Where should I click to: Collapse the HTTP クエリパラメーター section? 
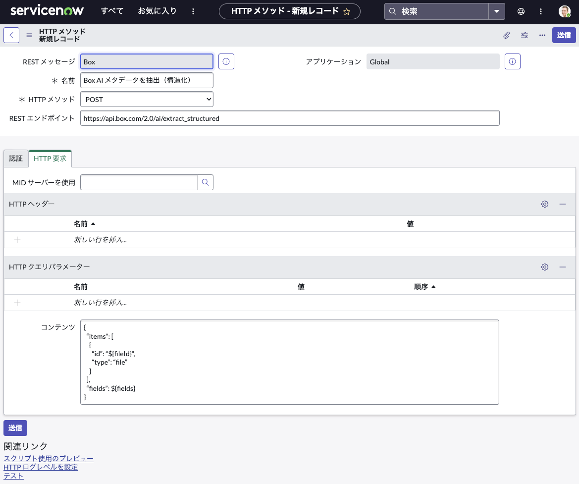(x=562, y=267)
